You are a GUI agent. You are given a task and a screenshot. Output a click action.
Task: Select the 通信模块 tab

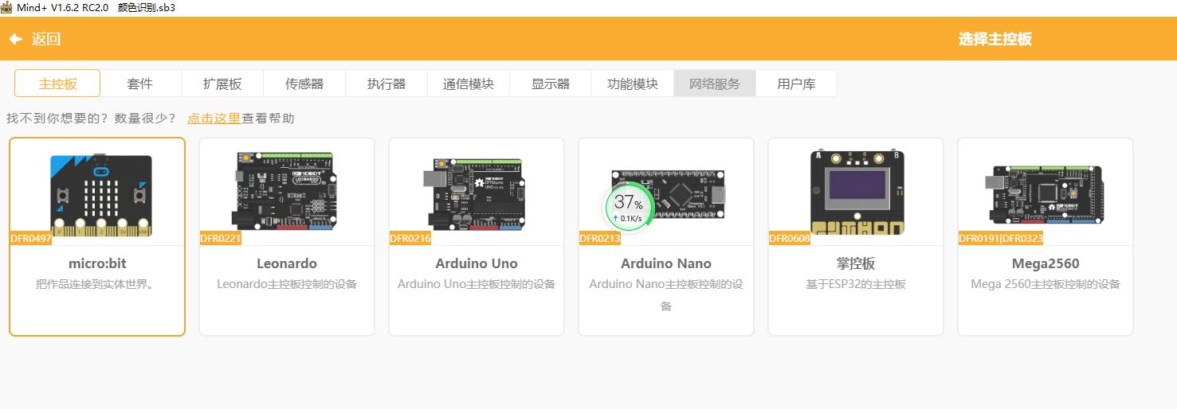pos(469,84)
